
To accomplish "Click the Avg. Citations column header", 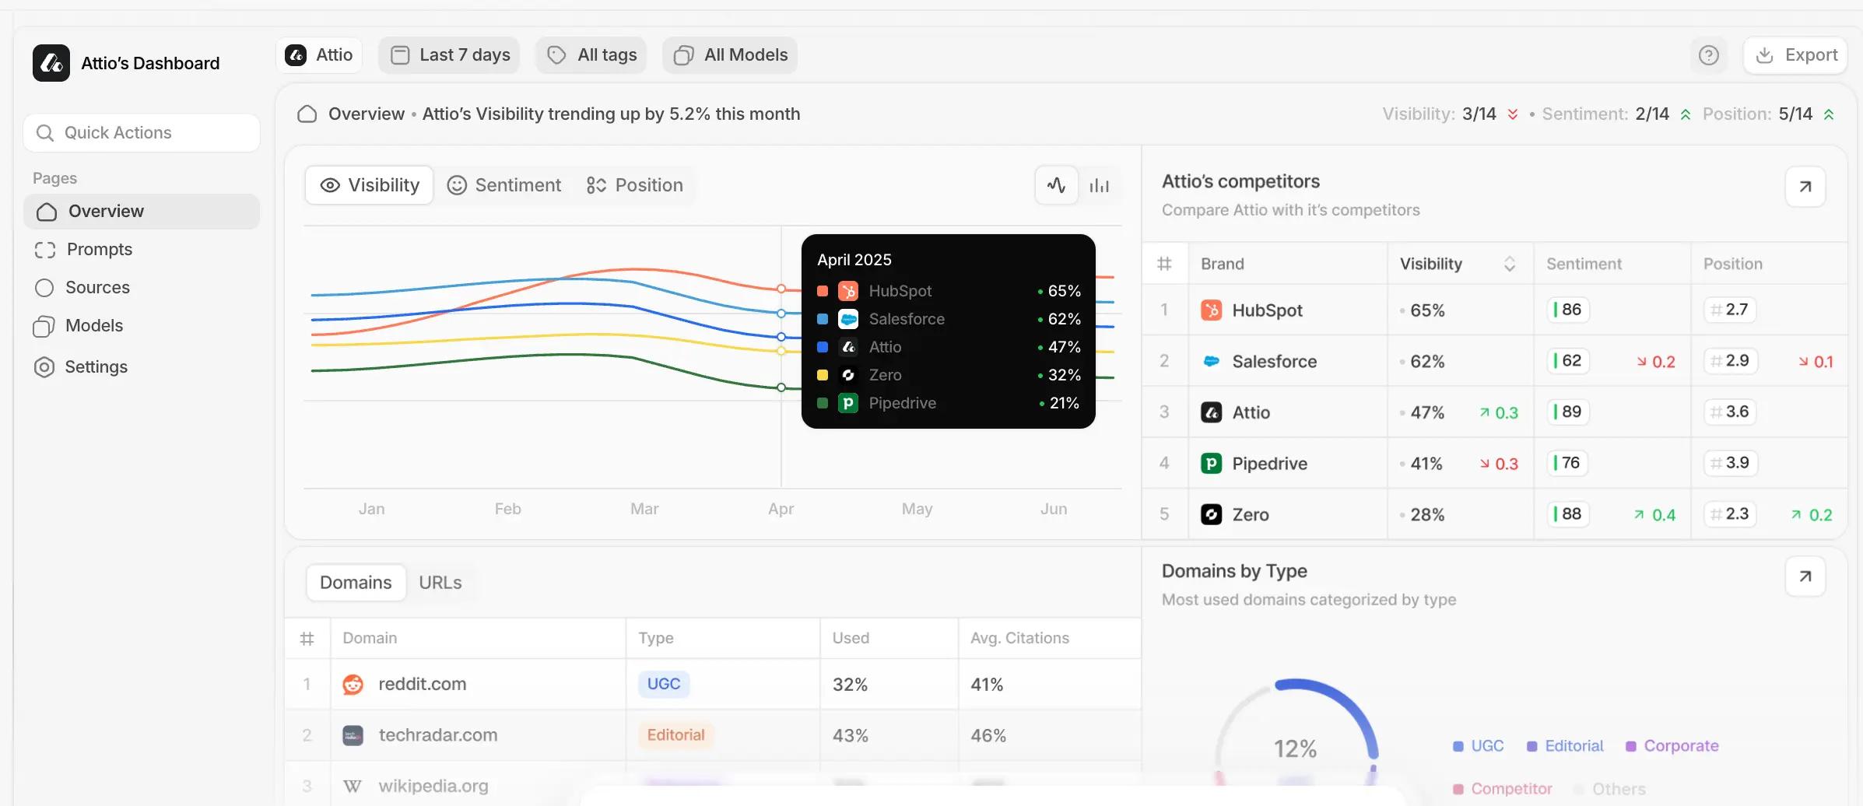I will (1019, 638).
